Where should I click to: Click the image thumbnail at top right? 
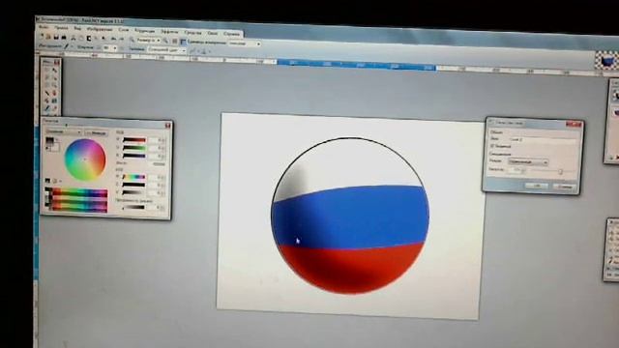coord(607,61)
